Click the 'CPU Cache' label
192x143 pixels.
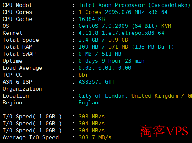tap(17, 19)
